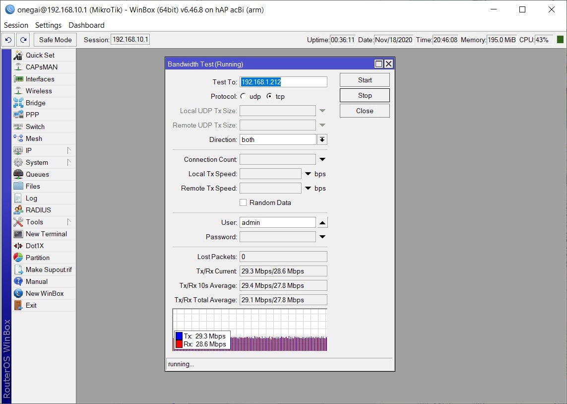Click the User input field

click(278, 222)
